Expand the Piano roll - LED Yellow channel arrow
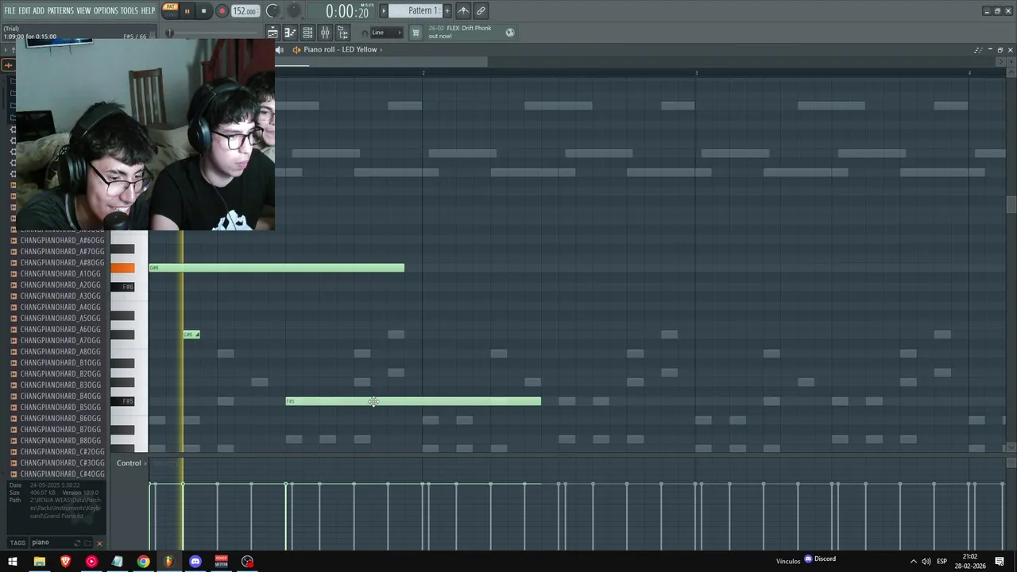This screenshot has width=1017, height=572. pos(381,49)
